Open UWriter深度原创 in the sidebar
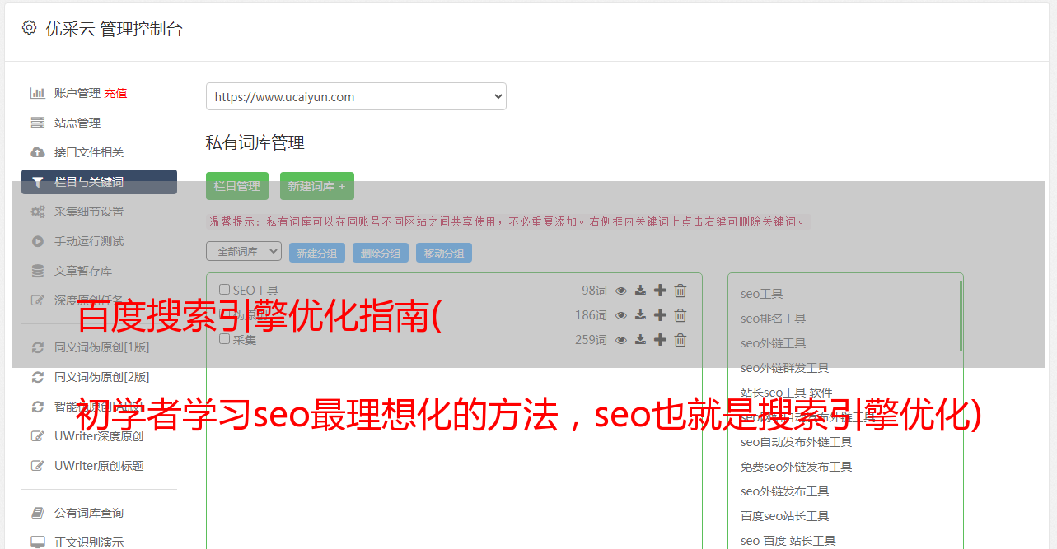The image size is (1057, 549). point(99,436)
